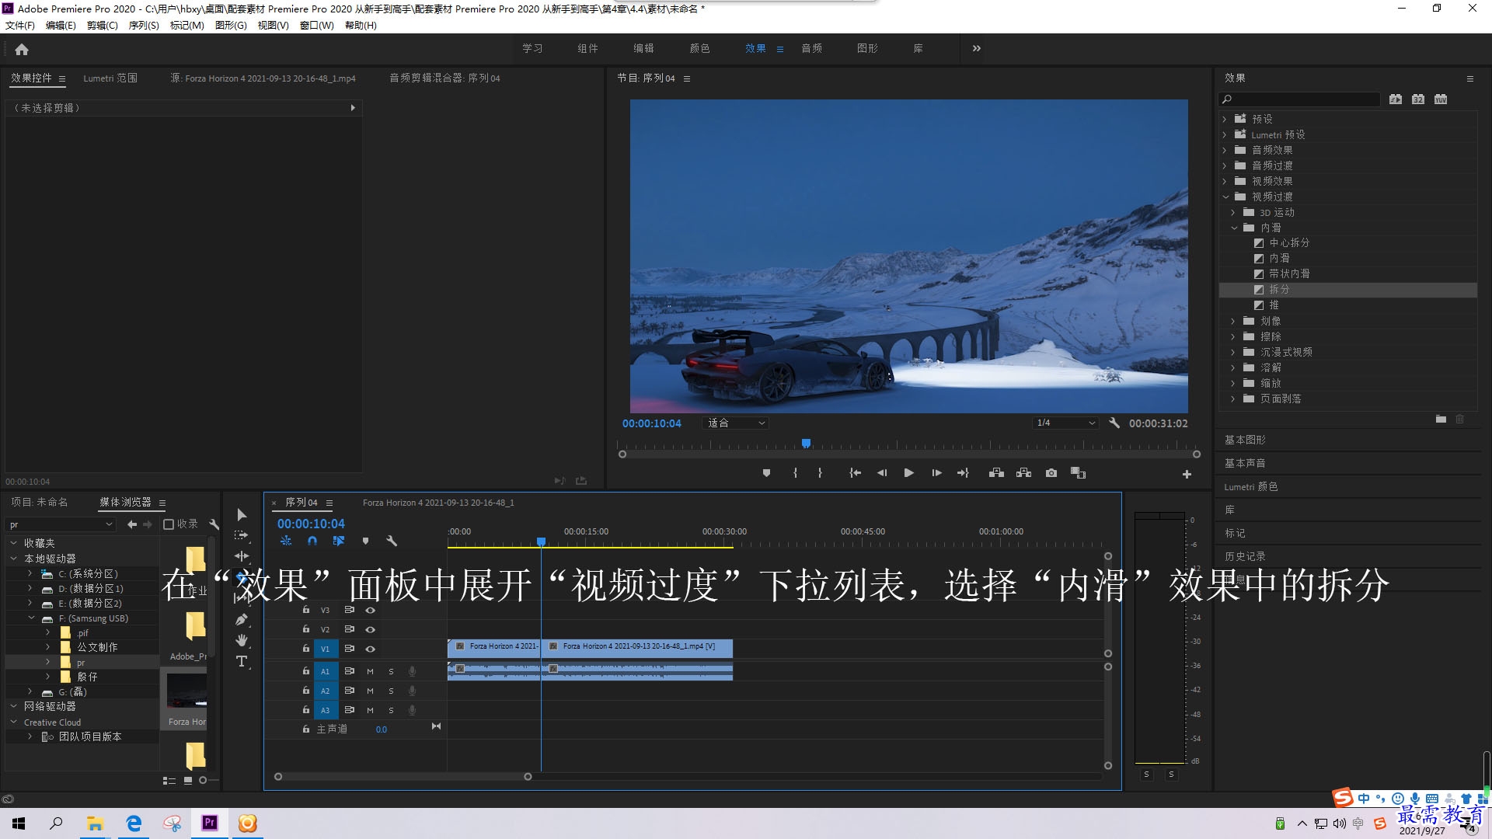Open timeline display settings wrench
Viewport: 1492px width, 839px height.
click(392, 541)
